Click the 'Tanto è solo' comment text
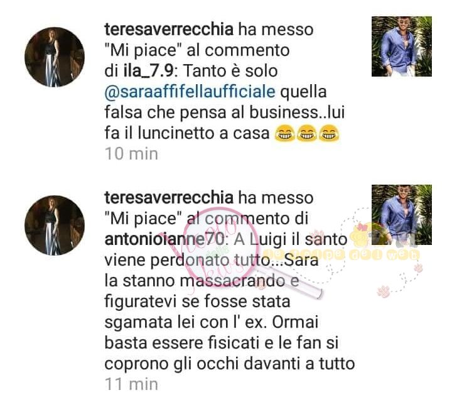The width and height of the screenshot is (452, 407). (230, 71)
